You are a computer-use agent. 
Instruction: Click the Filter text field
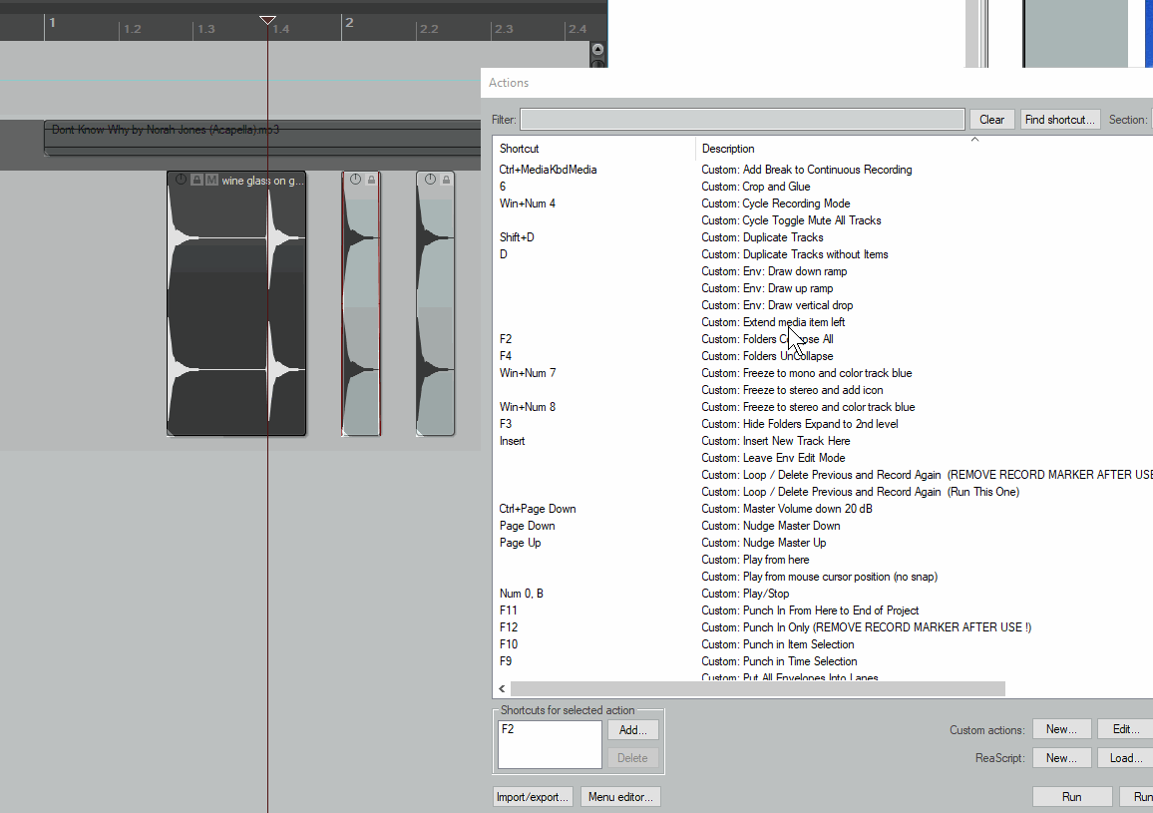click(742, 119)
